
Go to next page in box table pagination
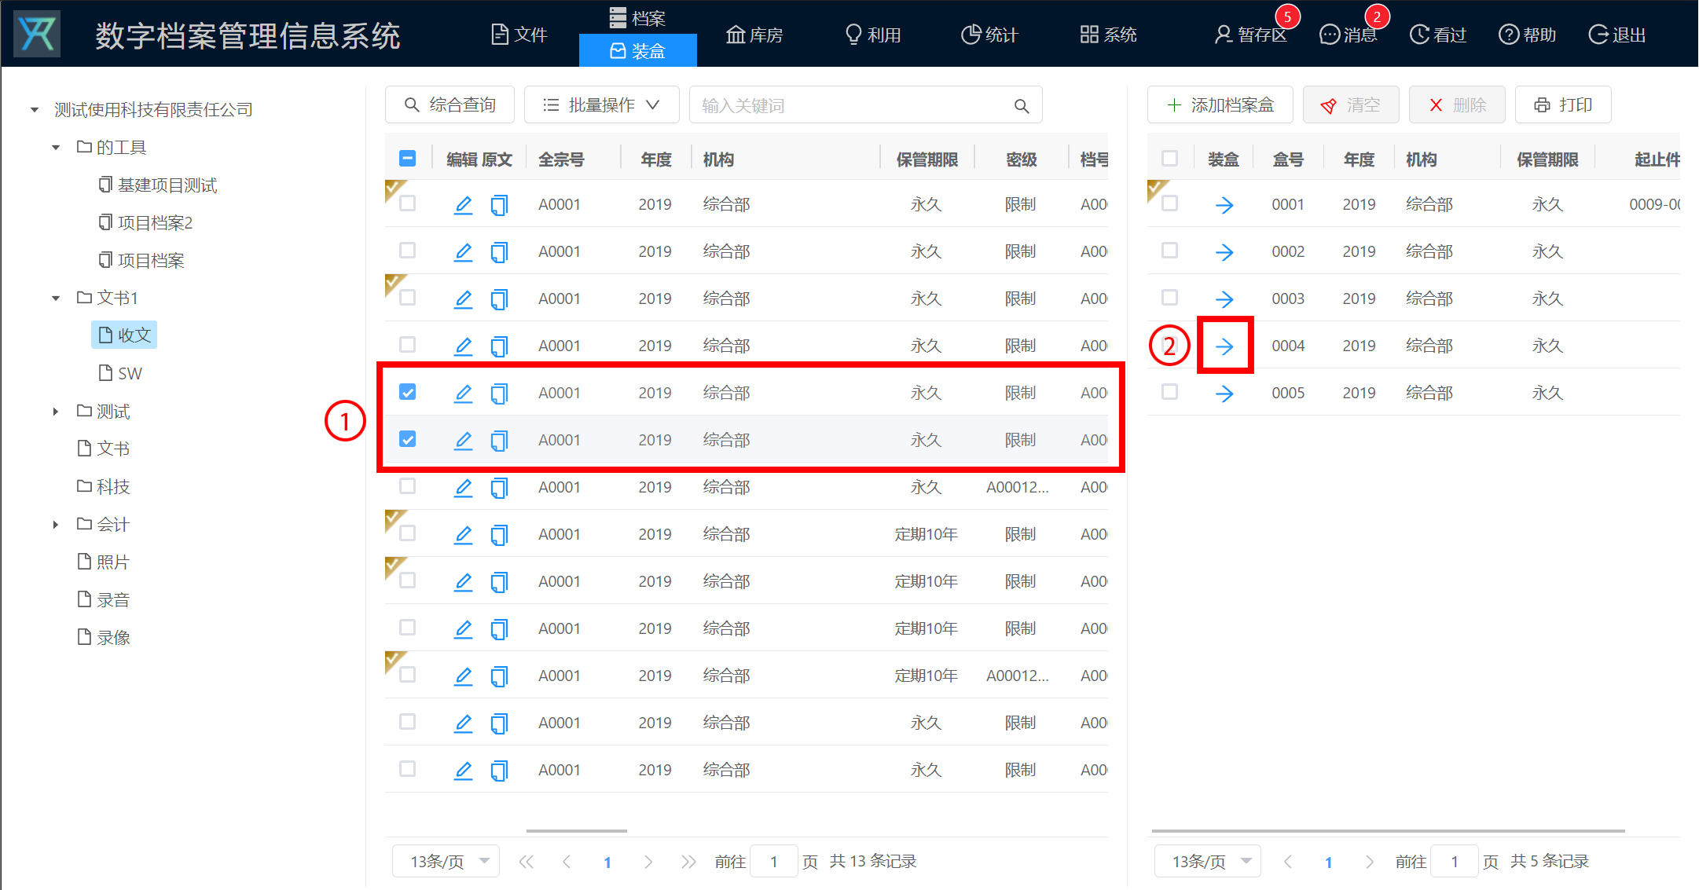(1370, 862)
